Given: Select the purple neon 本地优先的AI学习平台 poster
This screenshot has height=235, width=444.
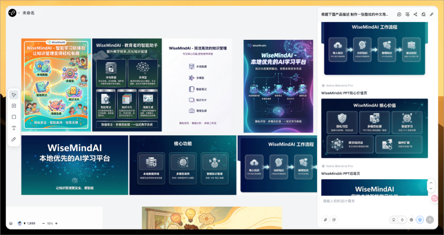Looking at the screenshot, I should click(278, 86).
